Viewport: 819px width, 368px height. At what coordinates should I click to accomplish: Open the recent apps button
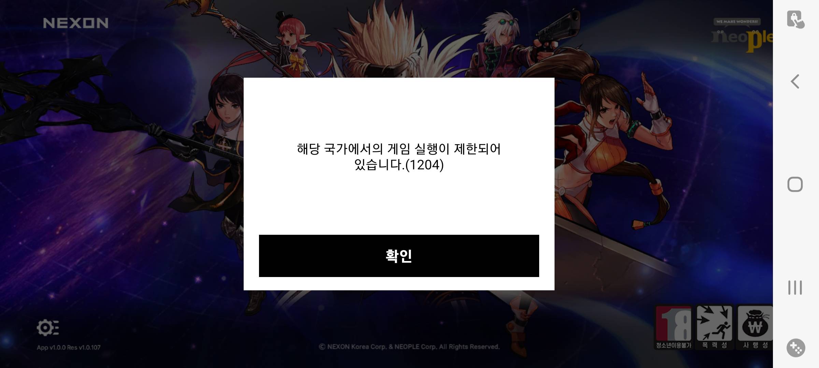795,288
